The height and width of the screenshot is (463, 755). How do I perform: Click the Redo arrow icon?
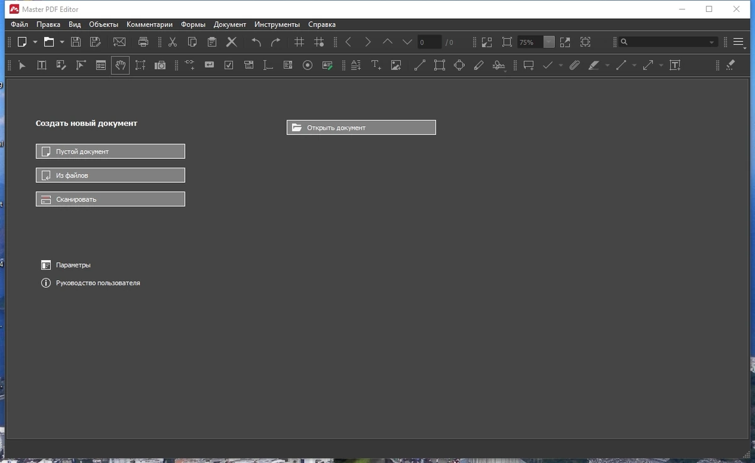[276, 42]
